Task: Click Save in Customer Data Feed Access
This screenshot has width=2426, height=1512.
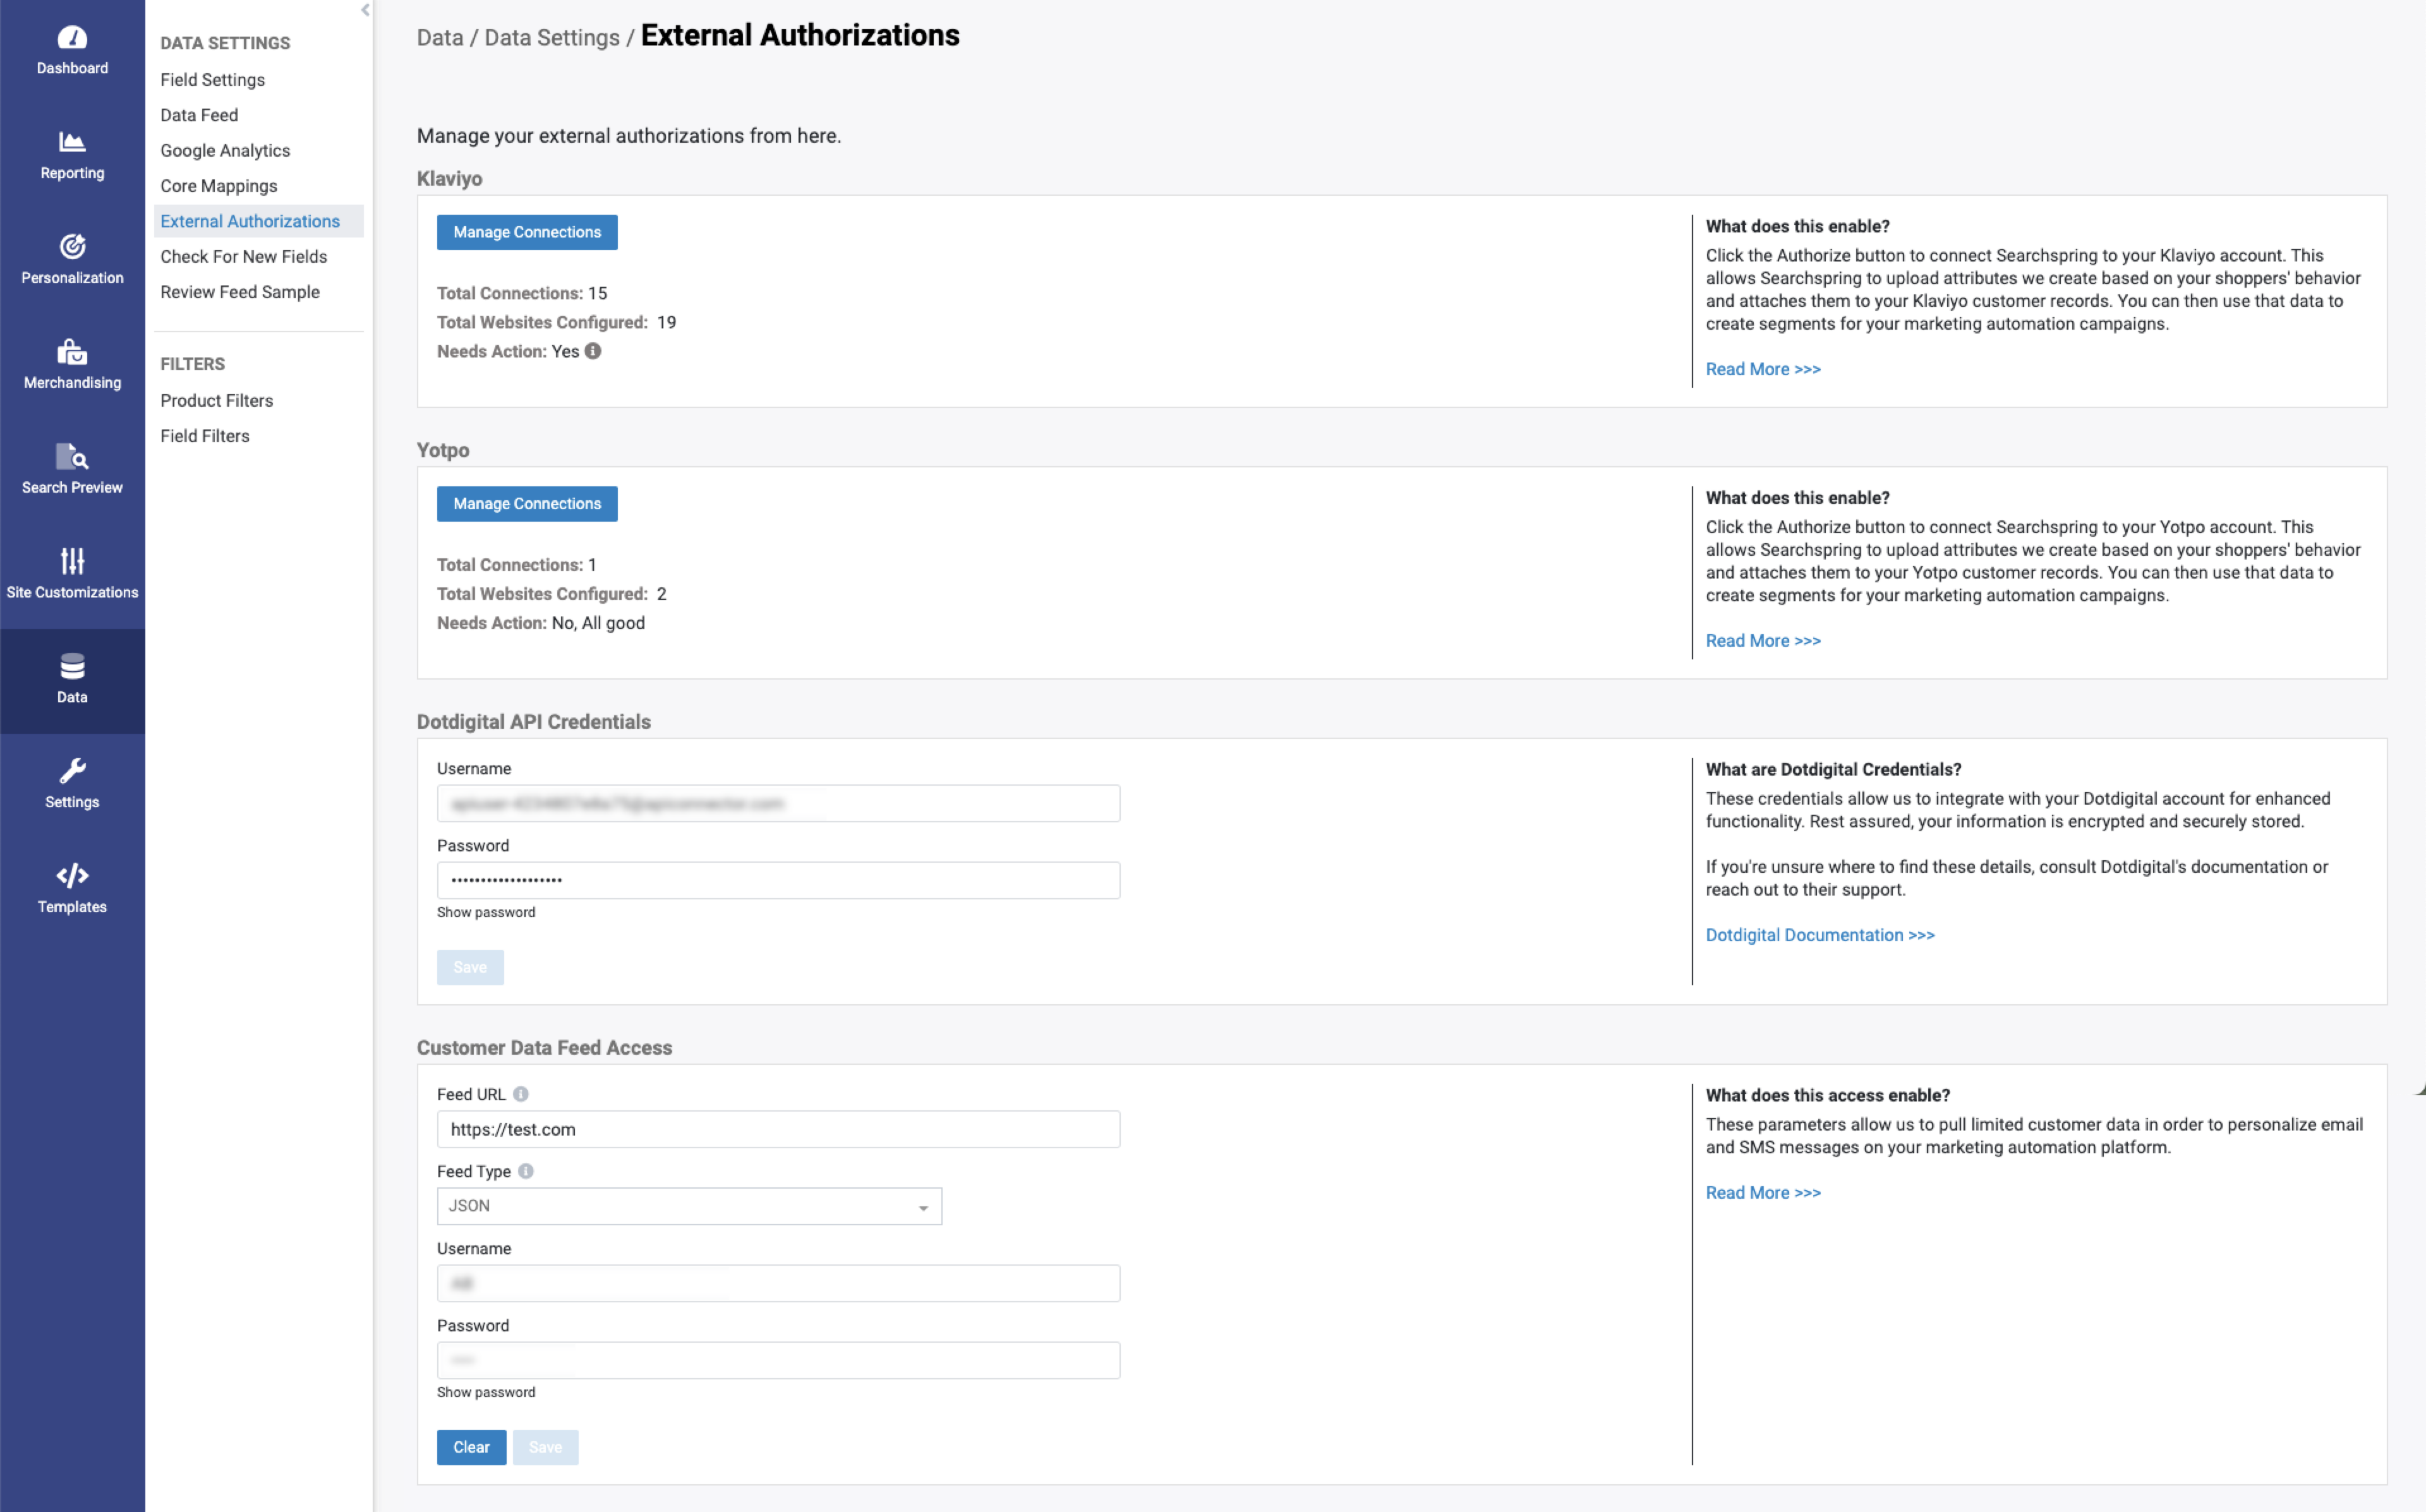Action: click(545, 1448)
